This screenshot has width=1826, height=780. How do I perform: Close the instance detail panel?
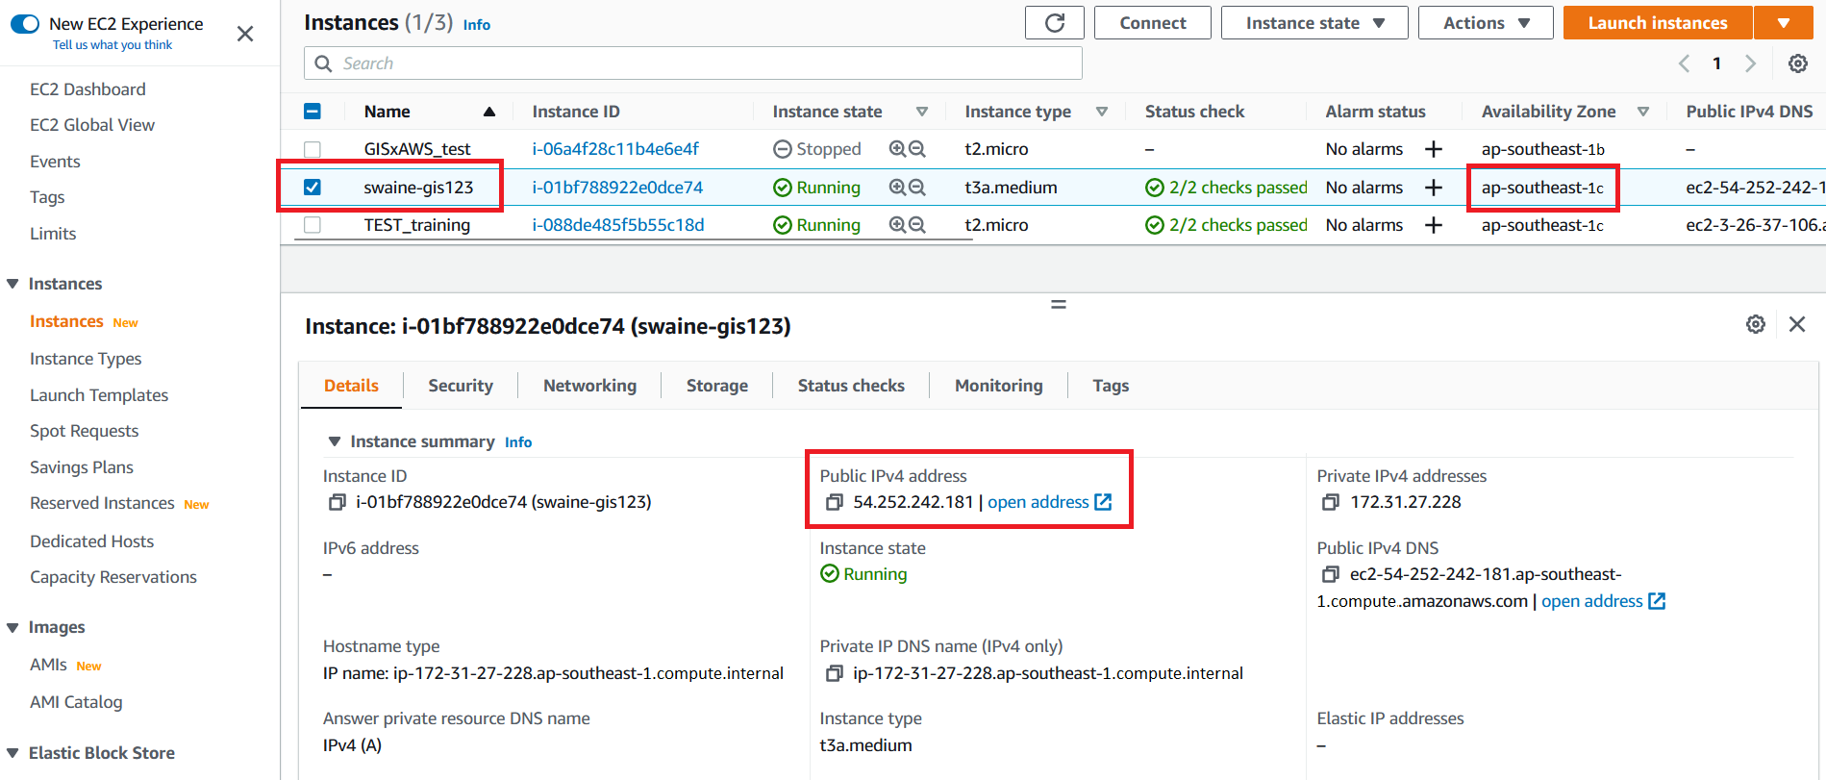point(1797,324)
